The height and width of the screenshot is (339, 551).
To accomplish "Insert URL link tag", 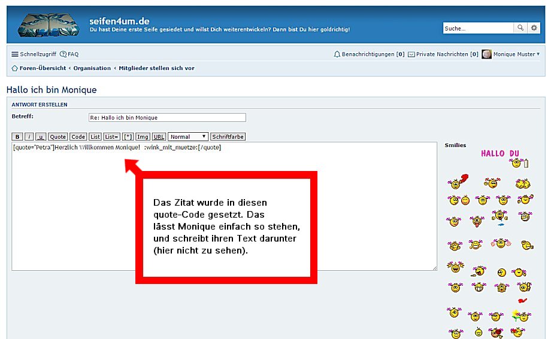I will tap(159, 137).
